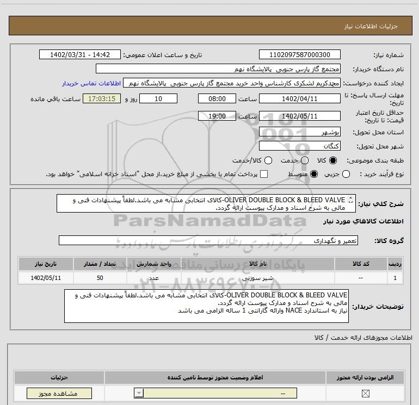Open the اطلاعات تماس خریدار link

[x=91, y=83]
